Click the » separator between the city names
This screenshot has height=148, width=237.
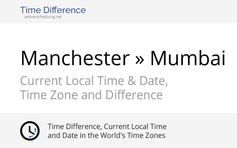(x=140, y=58)
